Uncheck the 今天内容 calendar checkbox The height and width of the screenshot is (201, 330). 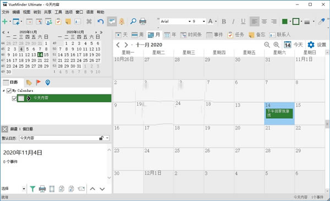click(14, 98)
